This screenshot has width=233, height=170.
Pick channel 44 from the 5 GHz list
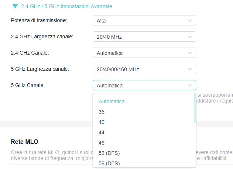point(102,132)
